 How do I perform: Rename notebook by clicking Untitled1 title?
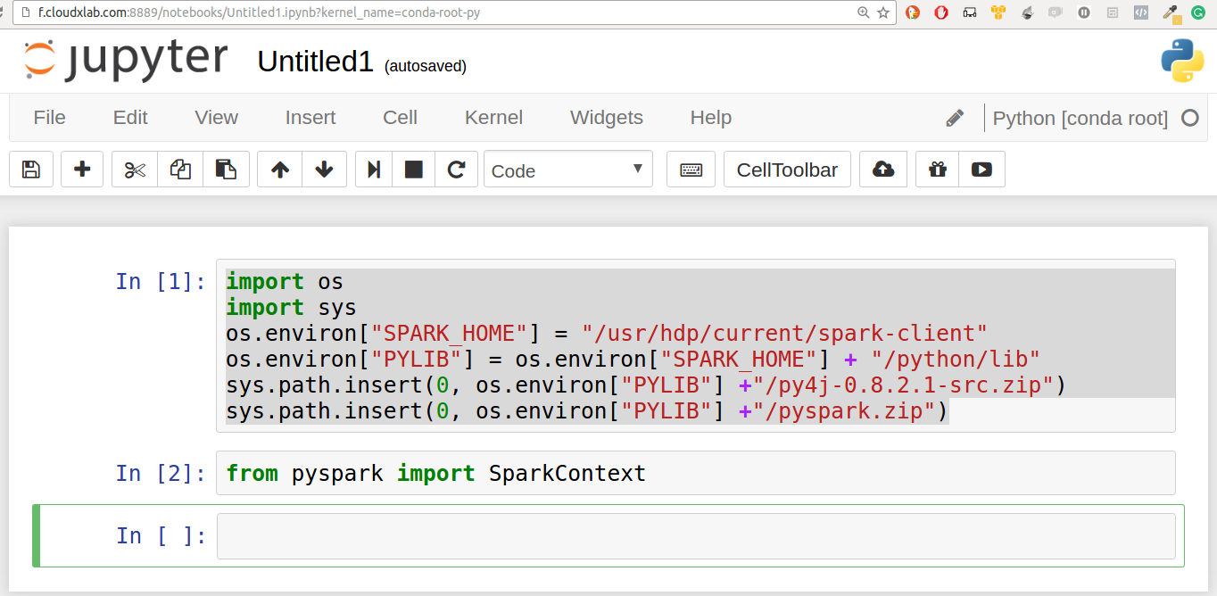[315, 62]
